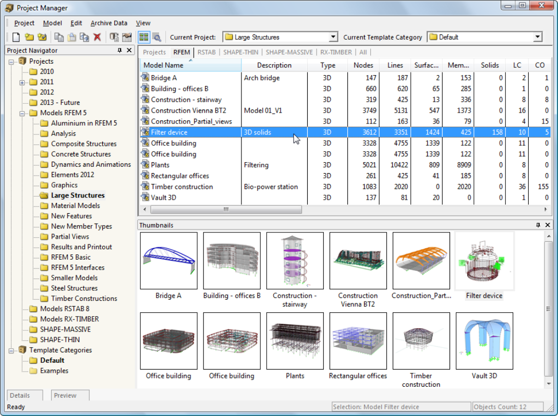
Task: Close the Project Navigator panel
Action: [129, 51]
